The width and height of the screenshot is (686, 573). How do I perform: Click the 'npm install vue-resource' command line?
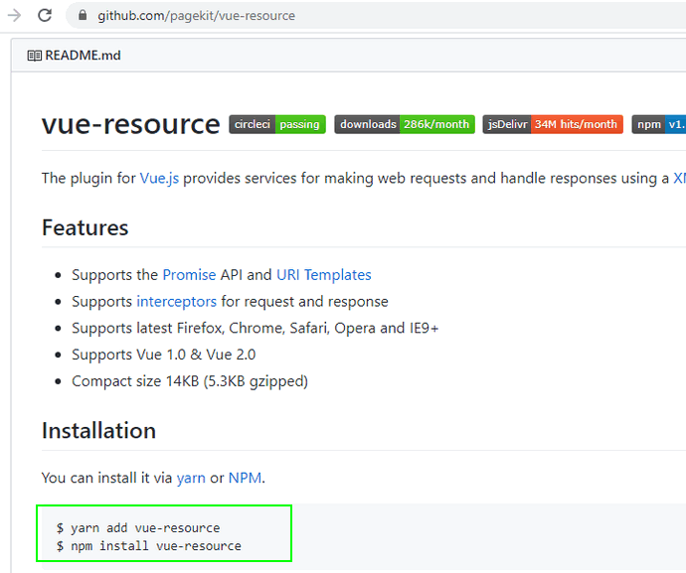coord(149,546)
